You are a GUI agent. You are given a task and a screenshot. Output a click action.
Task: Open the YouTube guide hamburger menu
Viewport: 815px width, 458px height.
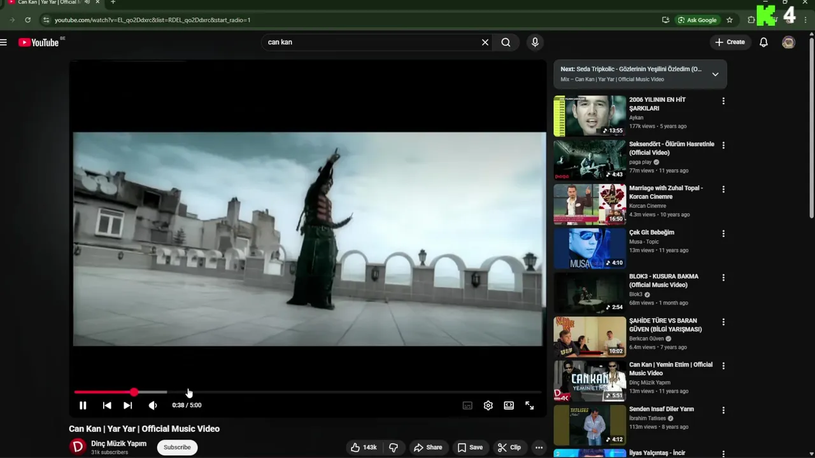click(4, 43)
